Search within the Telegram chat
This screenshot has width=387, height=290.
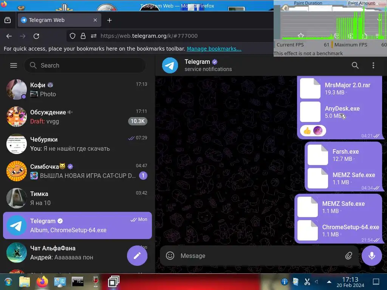(x=355, y=65)
